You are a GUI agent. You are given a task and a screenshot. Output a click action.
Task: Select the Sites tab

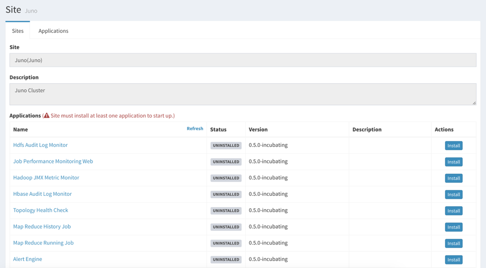(x=17, y=31)
